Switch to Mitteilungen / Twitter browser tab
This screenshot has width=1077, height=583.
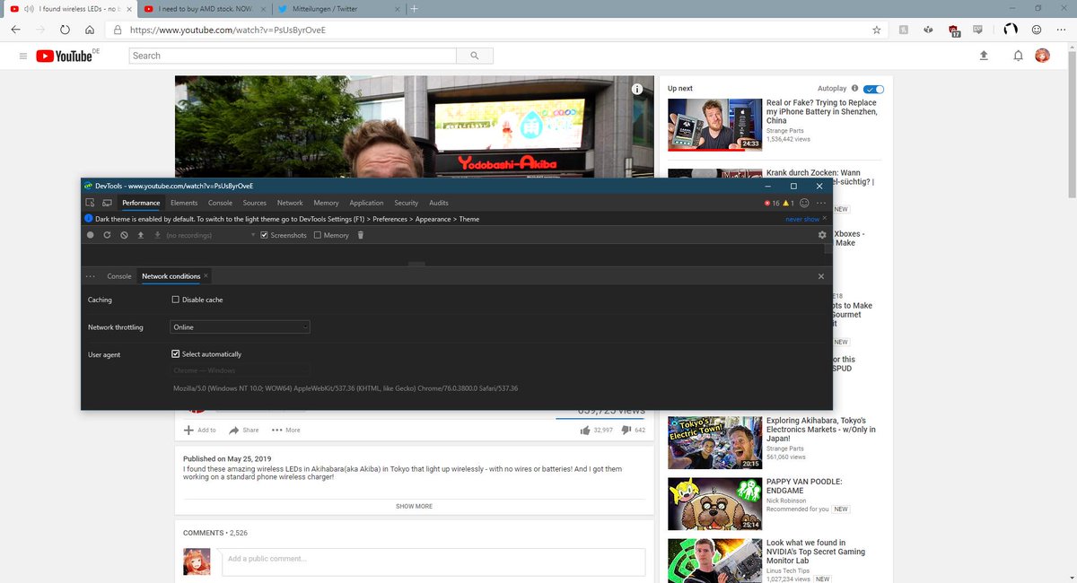pyautogui.click(x=337, y=8)
